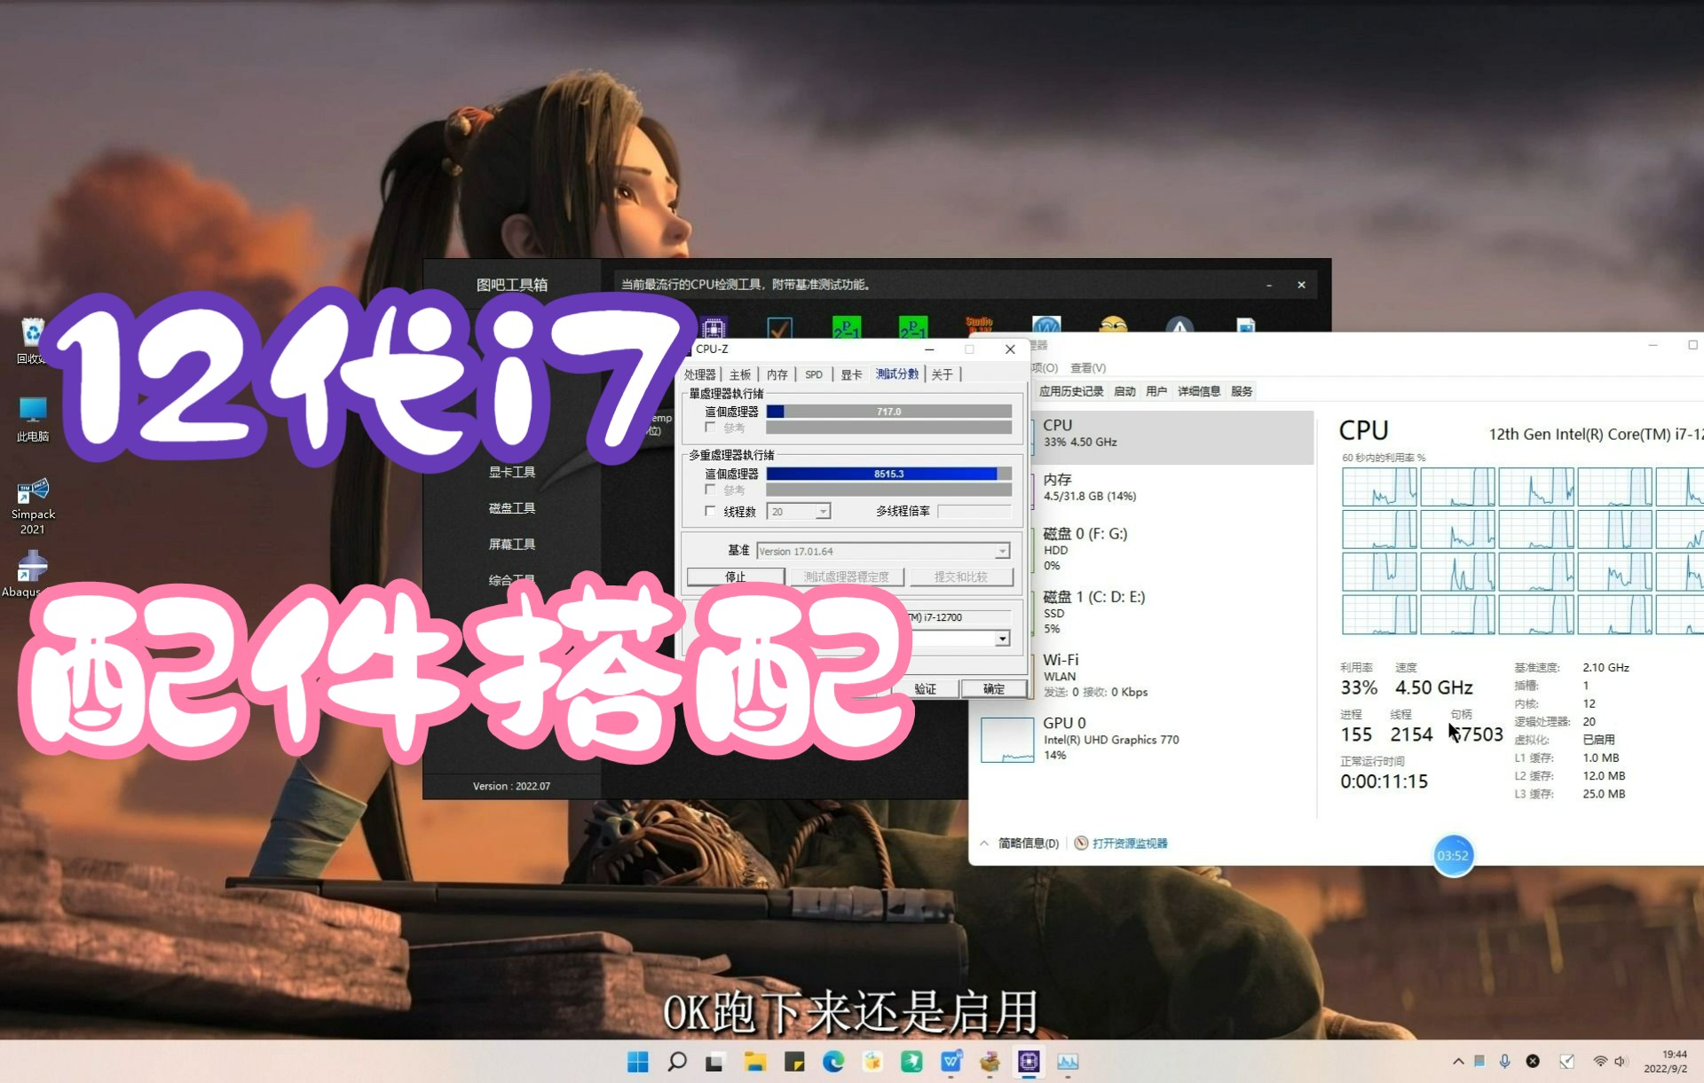Click the multi-thread score bar showing 8515.3
Viewport: 1704px width, 1083px height.
click(x=889, y=474)
